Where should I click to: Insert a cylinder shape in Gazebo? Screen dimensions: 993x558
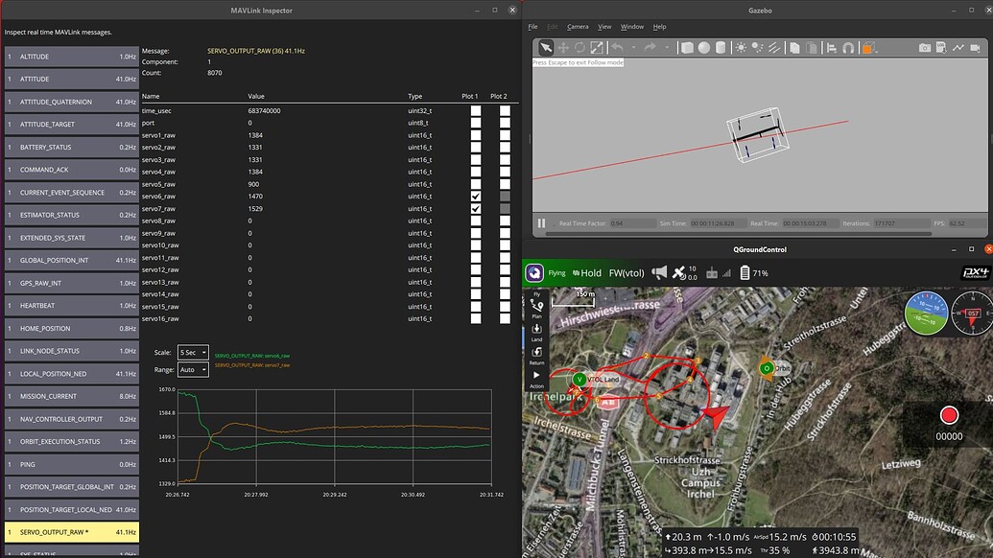[721, 47]
